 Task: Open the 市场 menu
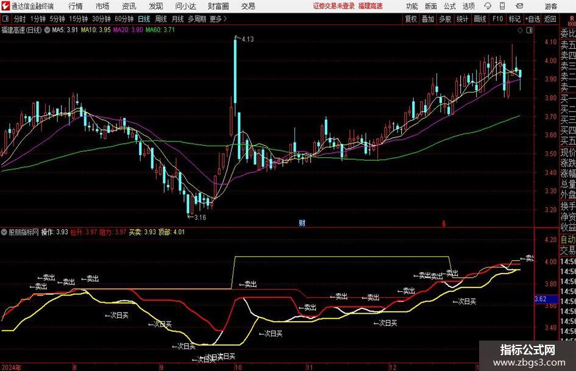[x=102, y=6]
